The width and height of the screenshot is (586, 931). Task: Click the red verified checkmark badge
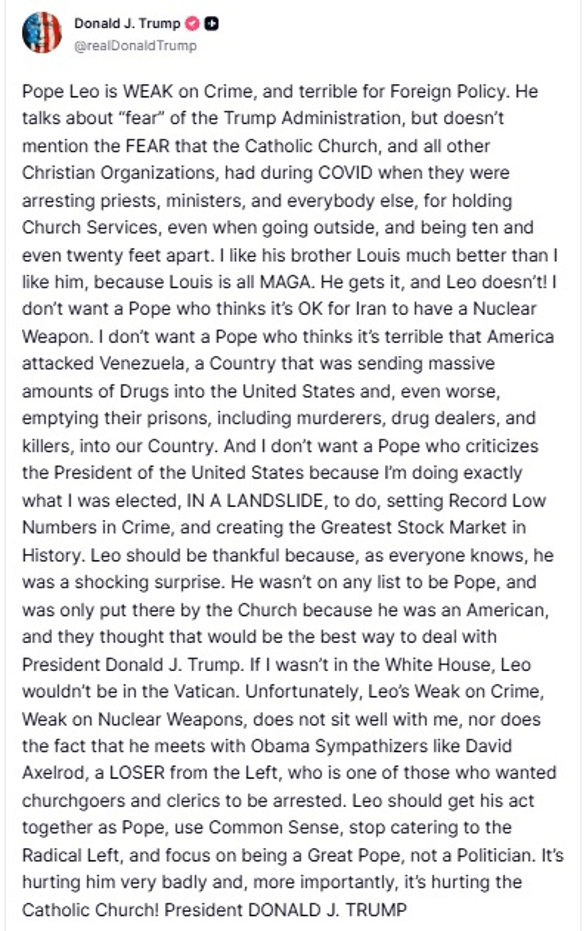pyautogui.click(x=192, y=24)
